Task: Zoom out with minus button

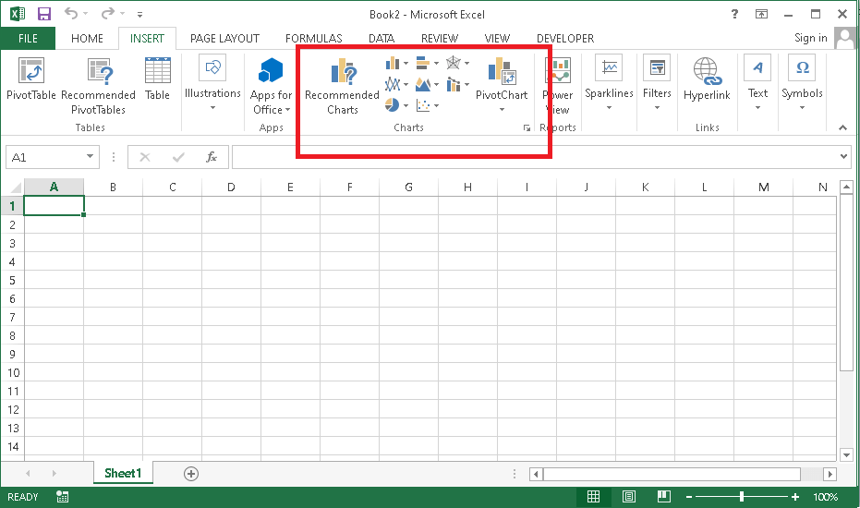Action: (x=689, y=497)
